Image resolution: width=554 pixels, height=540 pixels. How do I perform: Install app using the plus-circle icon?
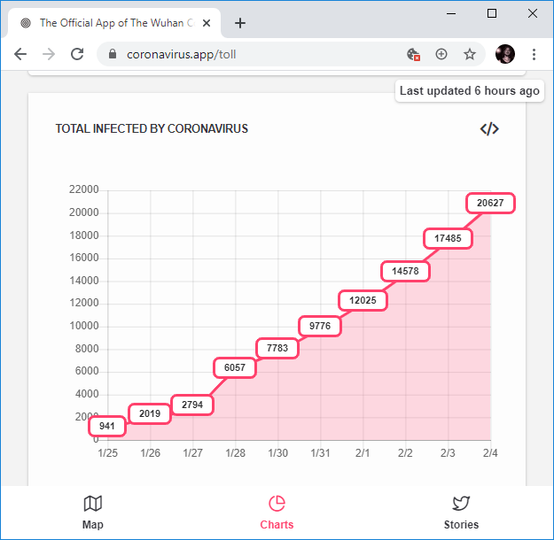(x=441, y=54)
